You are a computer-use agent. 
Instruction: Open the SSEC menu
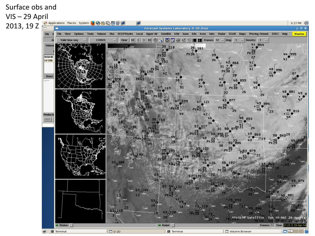pyautogui.click(x=275, y=34)
